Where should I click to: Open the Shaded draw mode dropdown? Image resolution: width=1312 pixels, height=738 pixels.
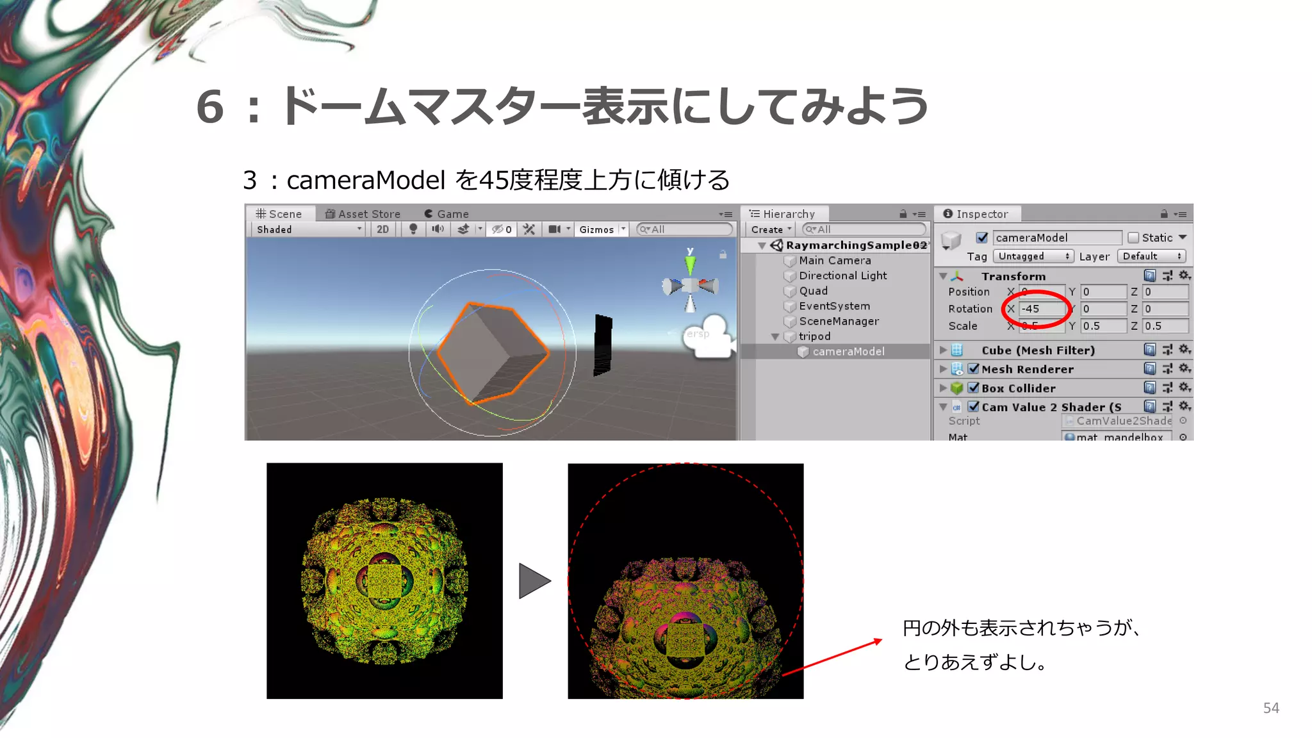point(308,229)
